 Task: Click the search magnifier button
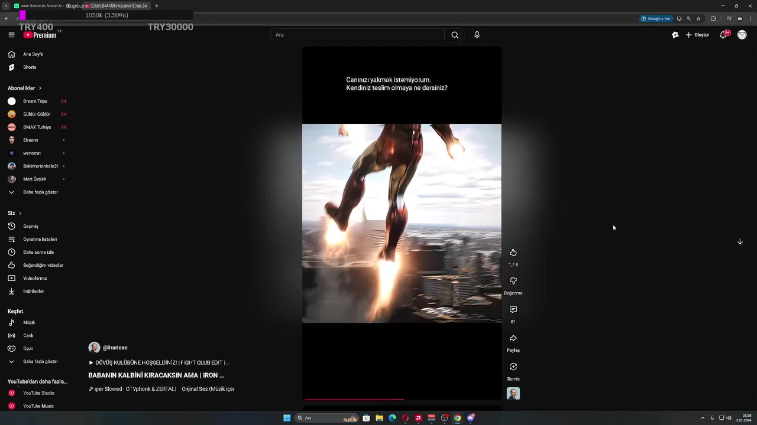point(455,35)
